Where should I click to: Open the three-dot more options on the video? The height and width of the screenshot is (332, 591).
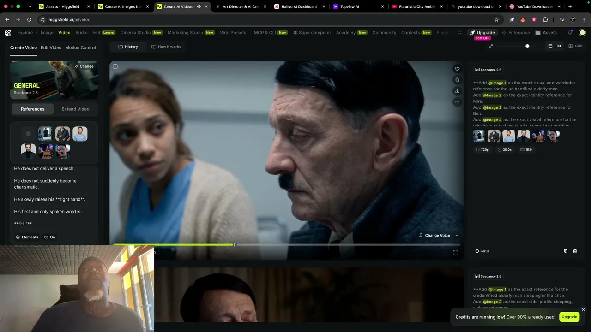click(x=457, y=102)
